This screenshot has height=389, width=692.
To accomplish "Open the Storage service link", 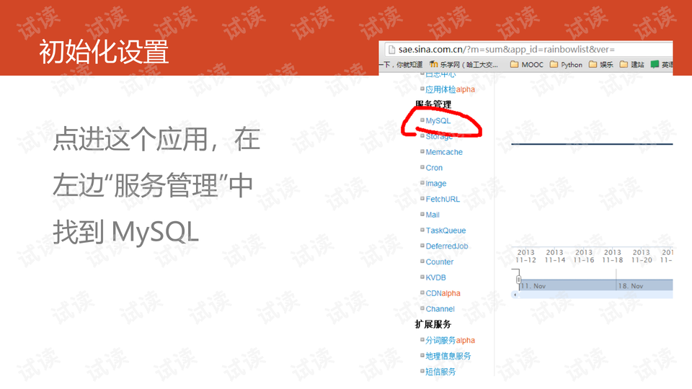I will click(x=439, y=136).
